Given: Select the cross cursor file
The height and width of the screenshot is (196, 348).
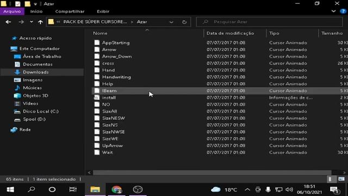Looking at the screenshot, I should tap(108, 63).
